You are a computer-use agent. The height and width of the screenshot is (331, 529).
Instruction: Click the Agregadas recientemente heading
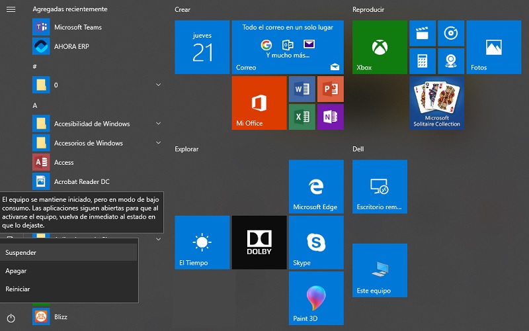pyautogui.click(x=70, y=9)
